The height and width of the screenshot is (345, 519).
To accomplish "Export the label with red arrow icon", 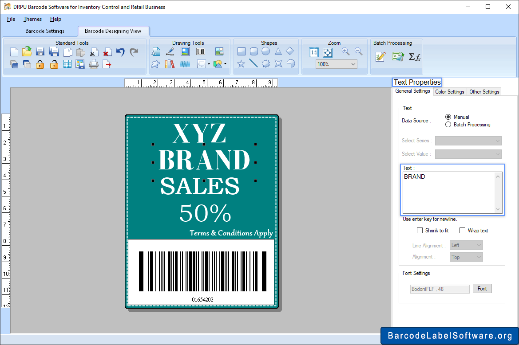I will pyautogui.click(x=107, y=64).
